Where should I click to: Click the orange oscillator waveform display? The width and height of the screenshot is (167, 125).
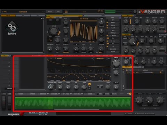point(84,31)
